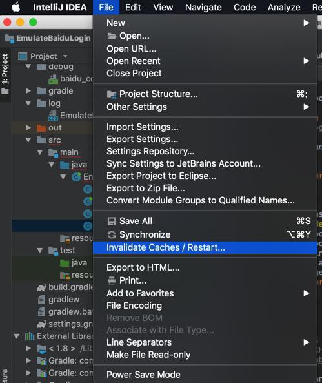This screenshot has height=383, width=322.
Task: Click the orange 'out' folder icon
Action: (x=41, y=128)
